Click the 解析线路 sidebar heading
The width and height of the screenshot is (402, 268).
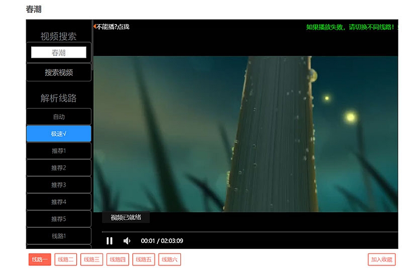(x=59, y=98)
